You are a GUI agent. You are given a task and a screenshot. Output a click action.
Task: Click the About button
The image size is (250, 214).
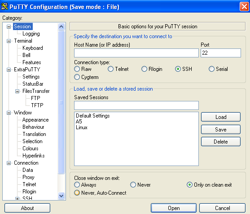click(27, 208)
